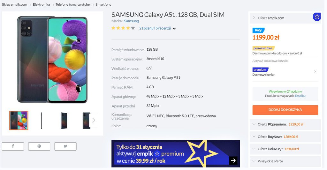327x170 pixels.
Task: Go to Elektronika breadcrumb
Action: click(41, 4)
